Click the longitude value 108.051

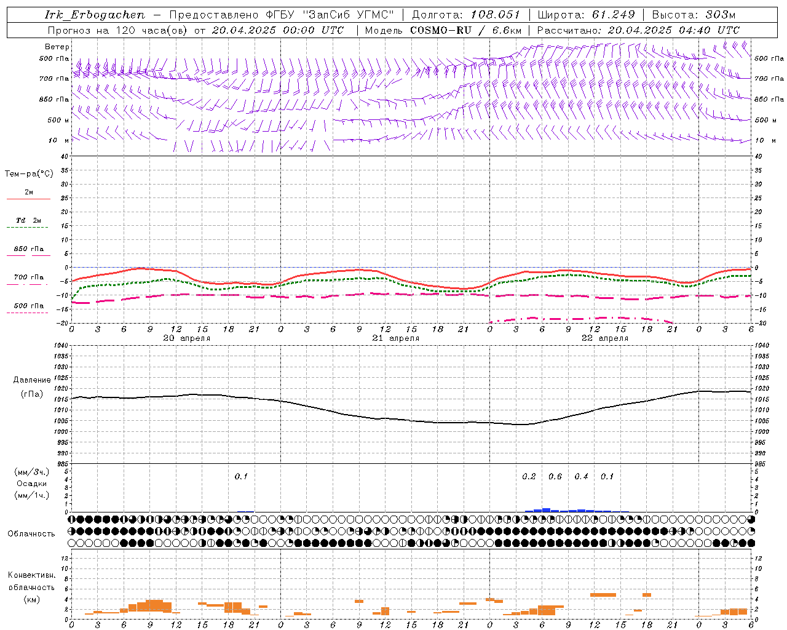(496, 15)
